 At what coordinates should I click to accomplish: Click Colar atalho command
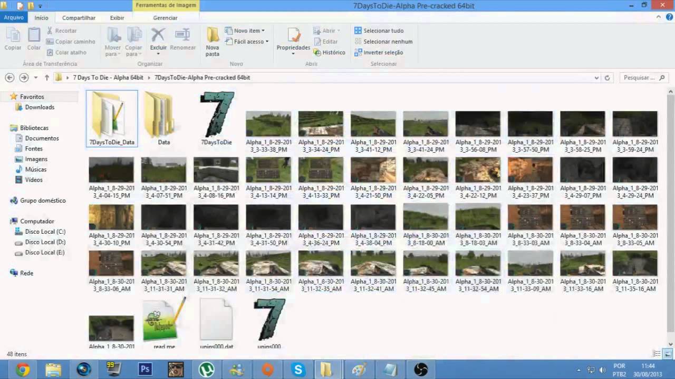66,52
